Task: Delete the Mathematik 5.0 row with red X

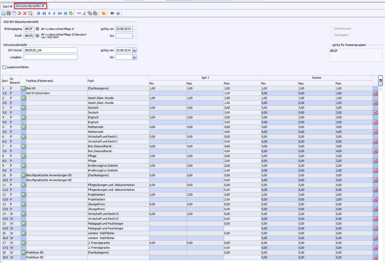Action: pyautogui.click(x=375, y=132)
